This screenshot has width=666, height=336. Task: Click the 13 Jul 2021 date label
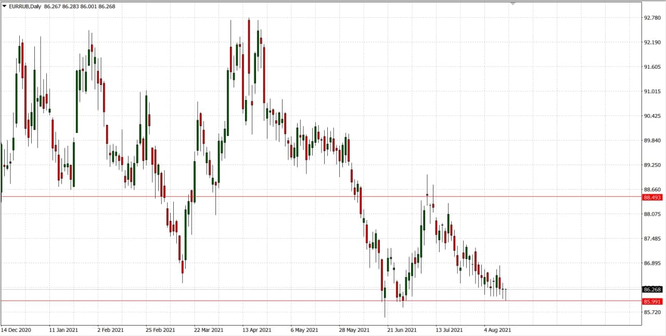coord(450,330)
